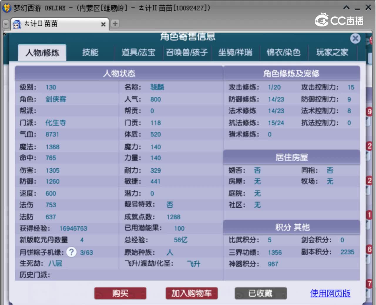Click the 已收藏 button
The width and height of the screenshot is (376, 305).
tap(261, 293)
